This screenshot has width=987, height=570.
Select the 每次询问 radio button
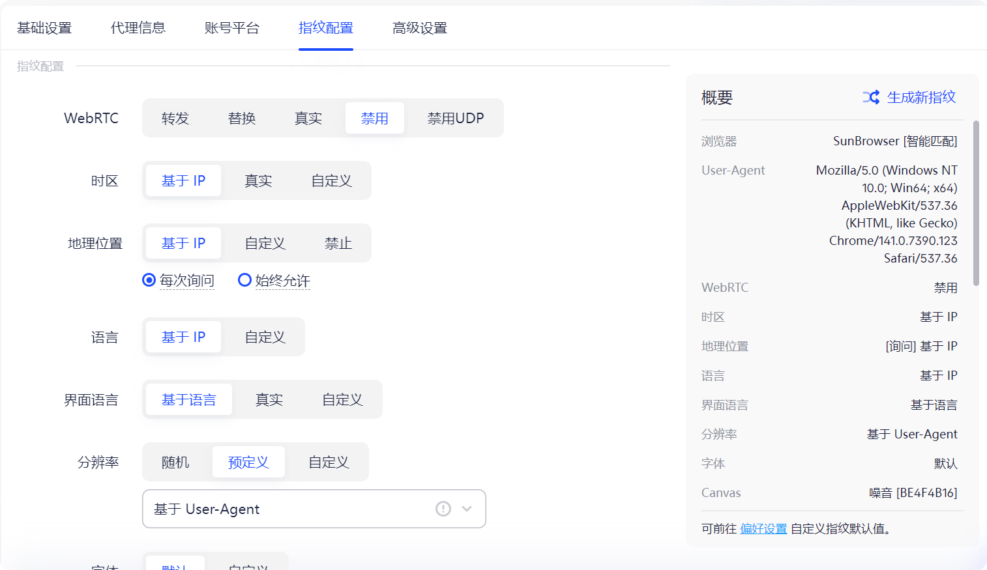click(148, 280)
